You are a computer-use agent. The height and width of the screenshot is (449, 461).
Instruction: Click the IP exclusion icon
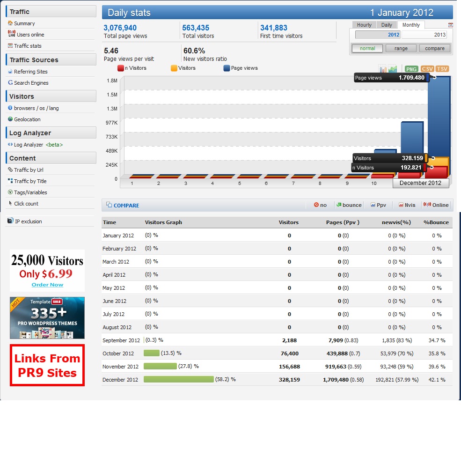pyautogui.click(x=10, y=221)
